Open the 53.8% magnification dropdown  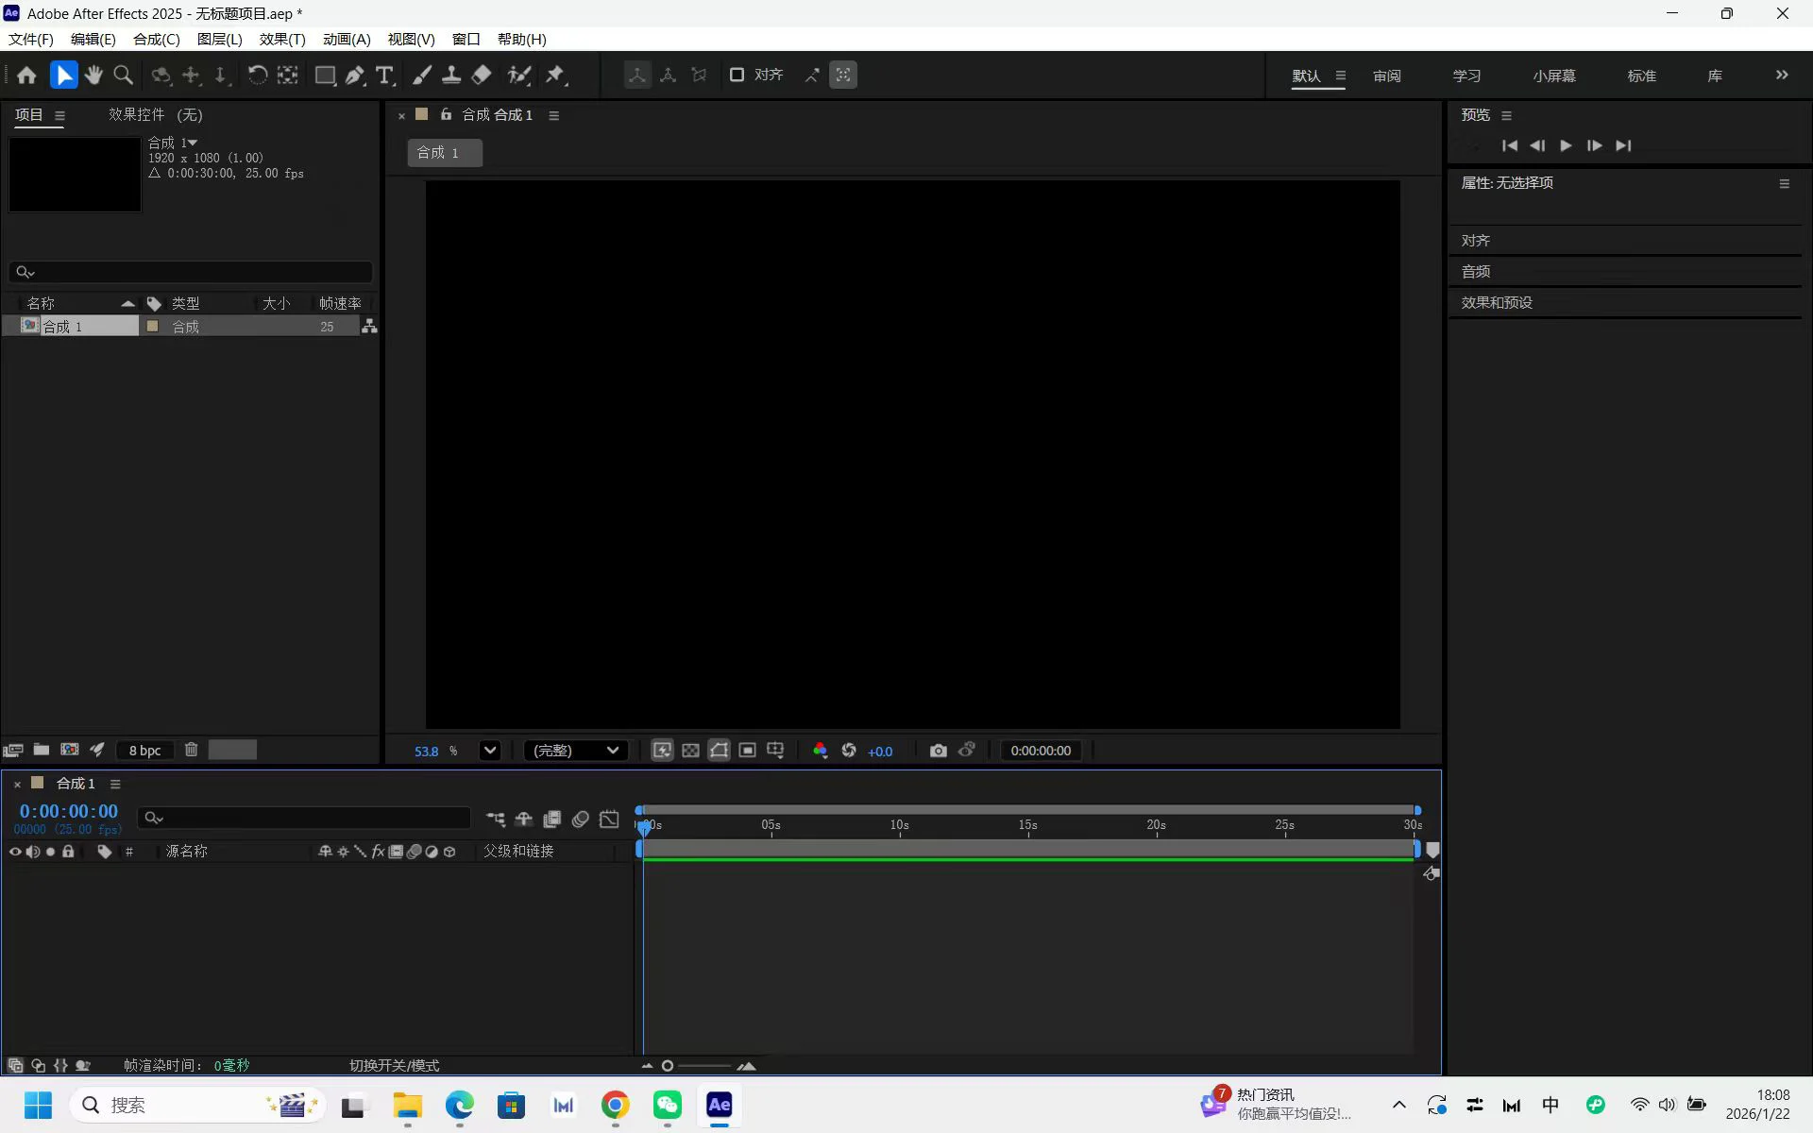tap(489, 751)
